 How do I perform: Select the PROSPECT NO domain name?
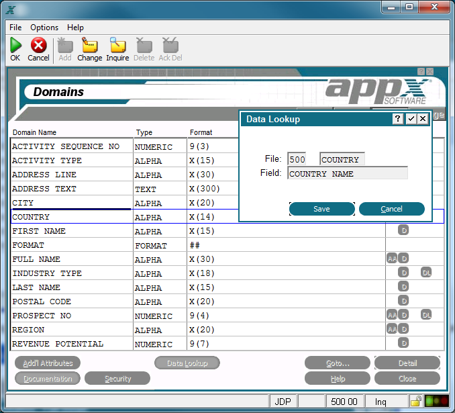click(x=42, y=316)
